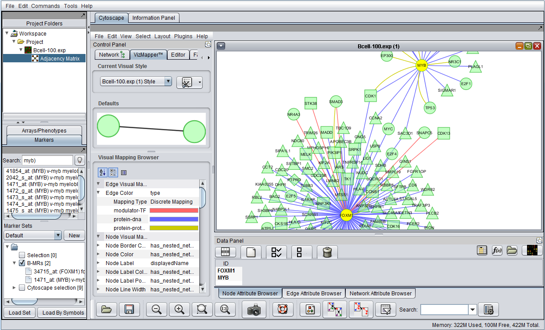Expand the Node Color mapping row
This screenshot has width=545, height=330.
coord(98,255)
